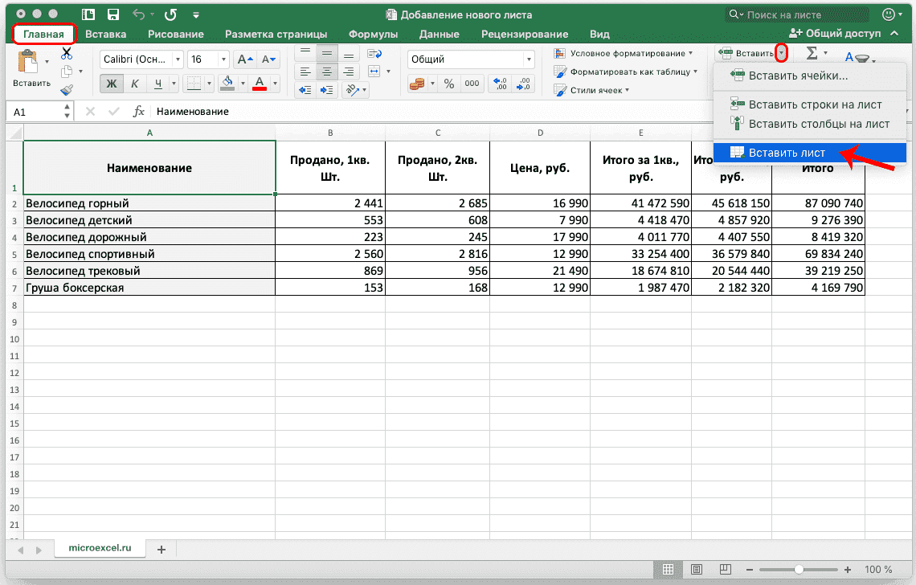
Task: Toggle bold formatting for selected cell
Action: 111,84
